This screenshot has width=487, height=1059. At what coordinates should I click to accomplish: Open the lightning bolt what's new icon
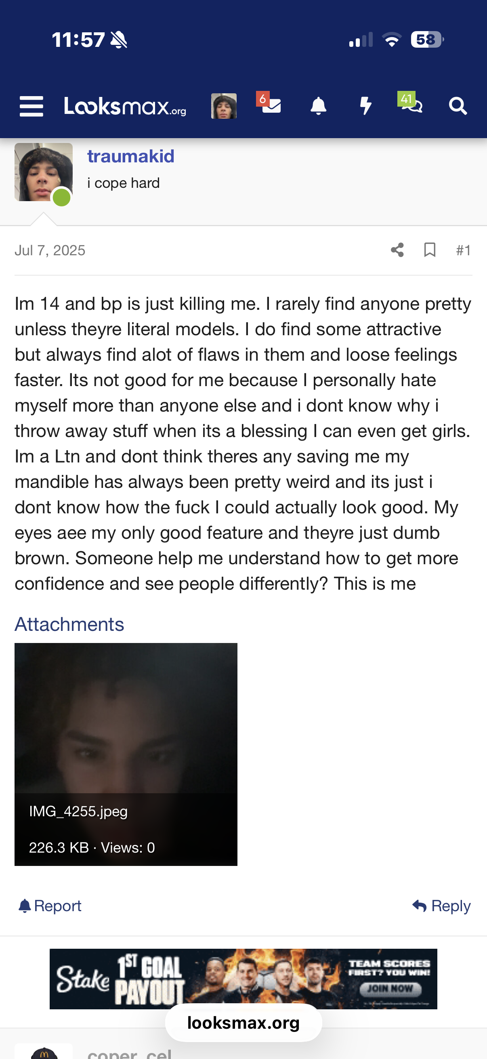(365, 106)
